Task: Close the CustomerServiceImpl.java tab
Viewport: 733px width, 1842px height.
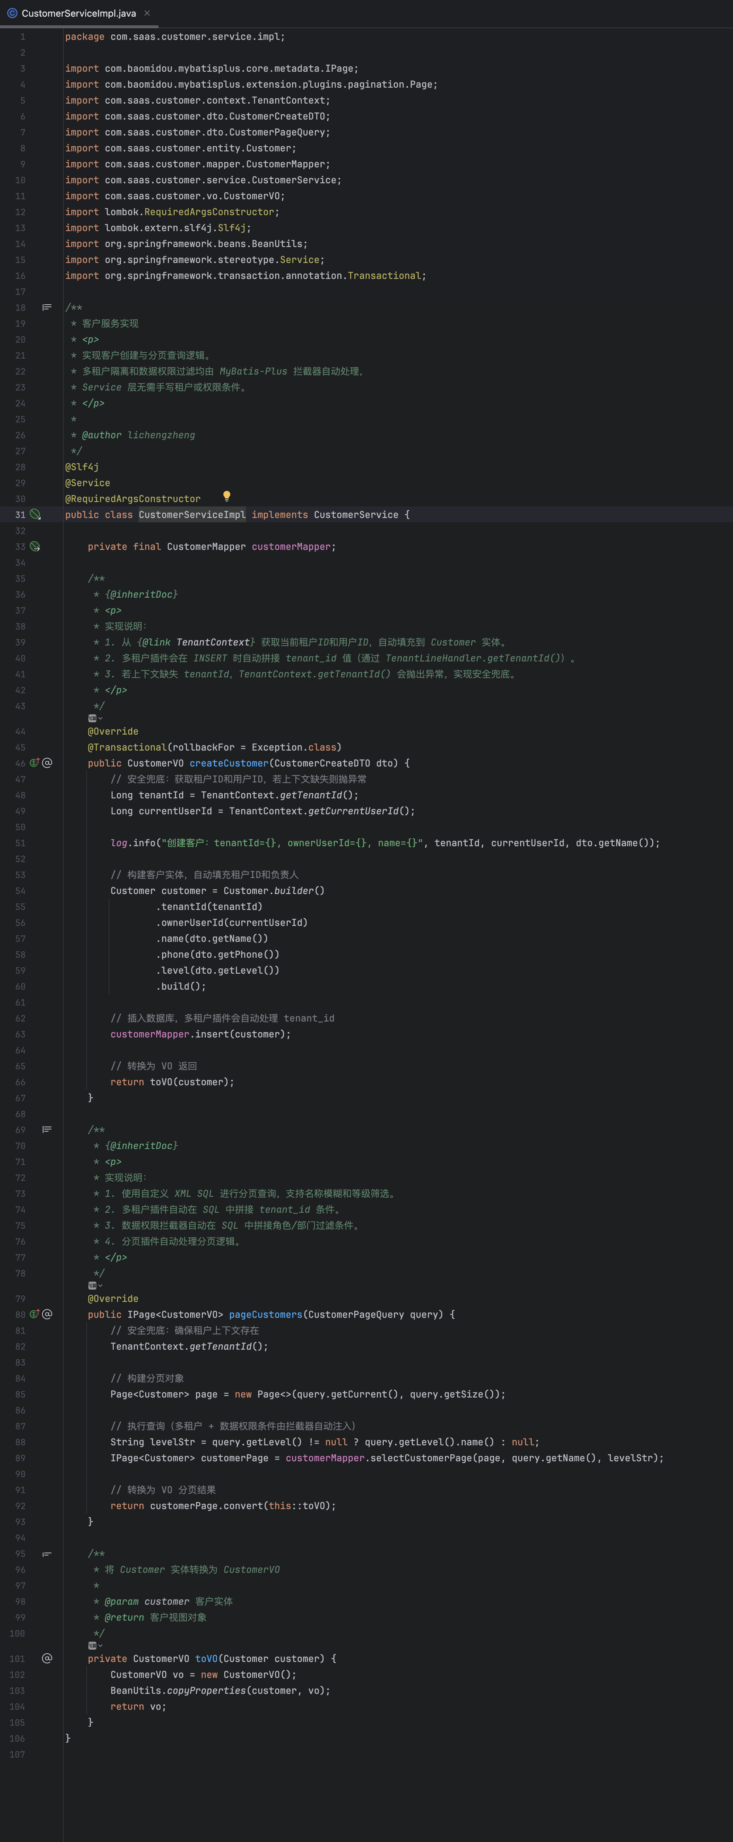Action: 147,13
